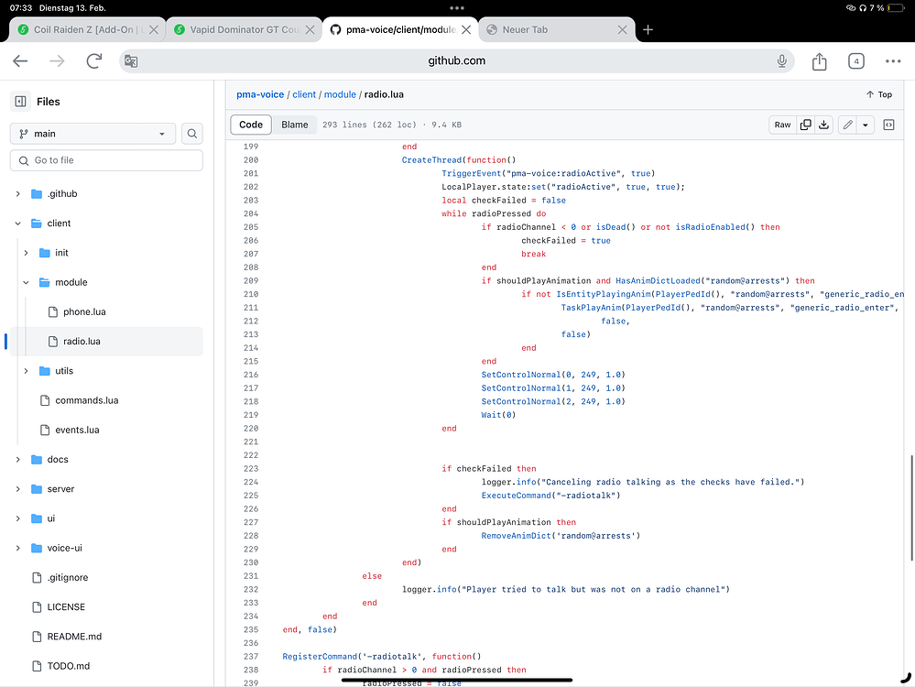
Task: Reload the page in the browser
Action: (x=93, y=61)
